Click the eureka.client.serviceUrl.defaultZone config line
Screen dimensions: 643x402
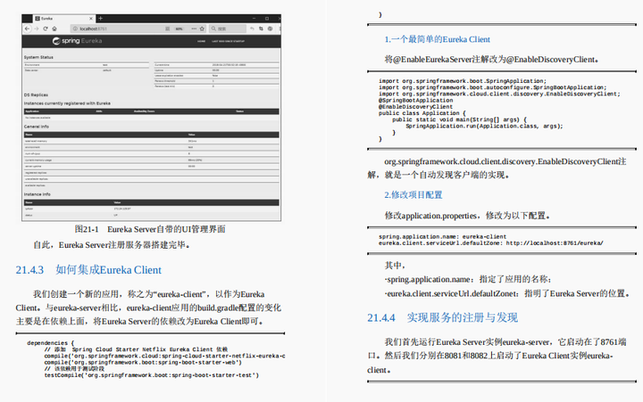click(491, 243)
